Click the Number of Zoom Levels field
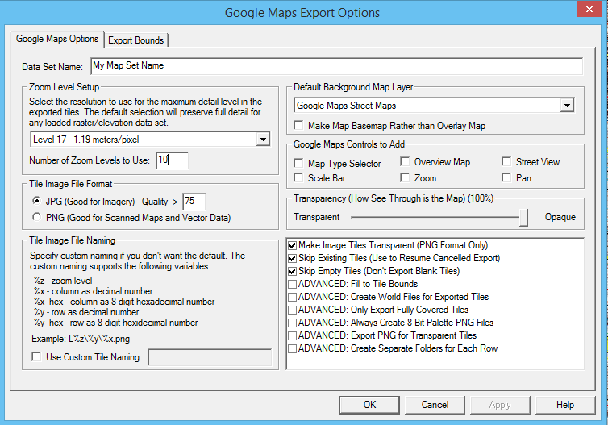Viewport: 608px width, 425px height. click(x=172, y=160)
